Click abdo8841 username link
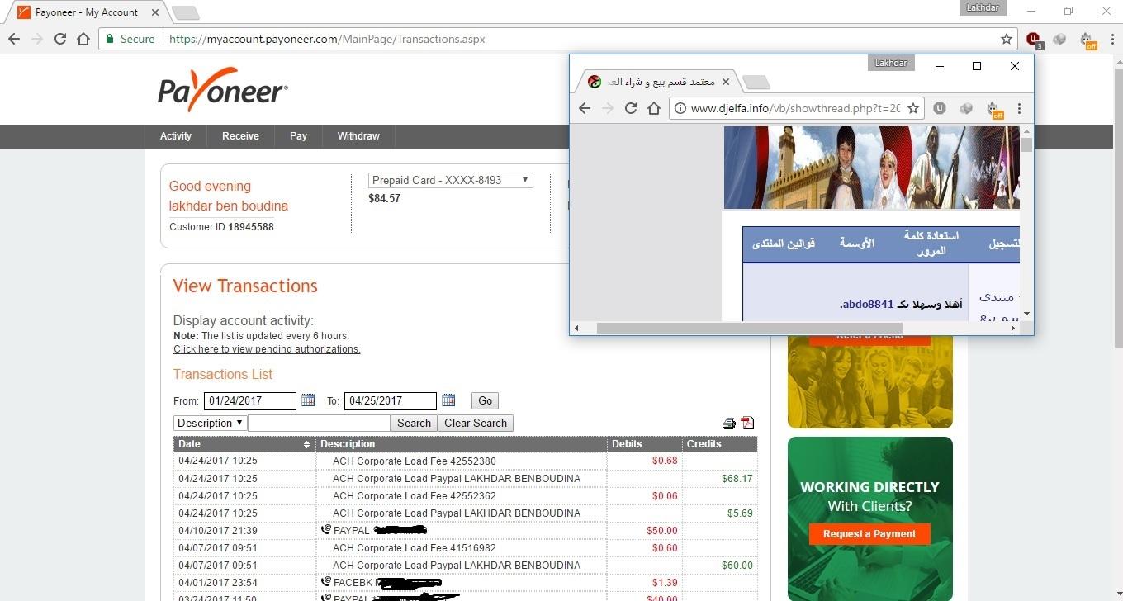This screenshot has height=601, width=1123. coord(868,304)
